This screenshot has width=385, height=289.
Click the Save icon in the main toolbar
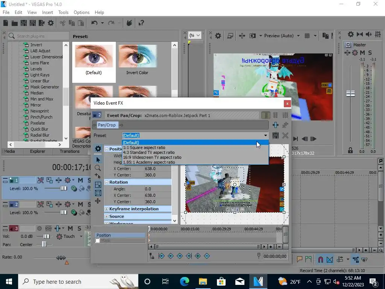[24, 23]
